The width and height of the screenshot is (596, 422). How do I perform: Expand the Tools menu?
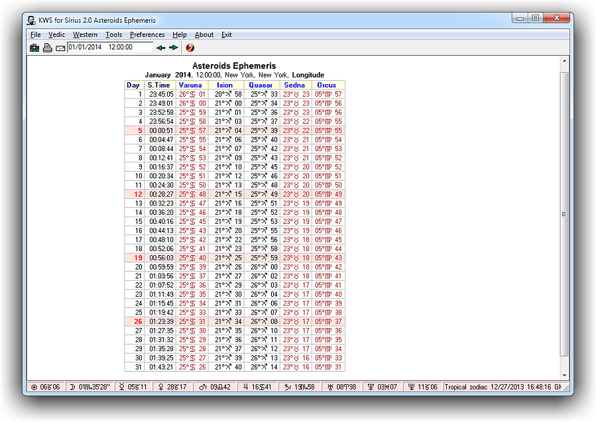pyautogui.click(x=113, y=34)
